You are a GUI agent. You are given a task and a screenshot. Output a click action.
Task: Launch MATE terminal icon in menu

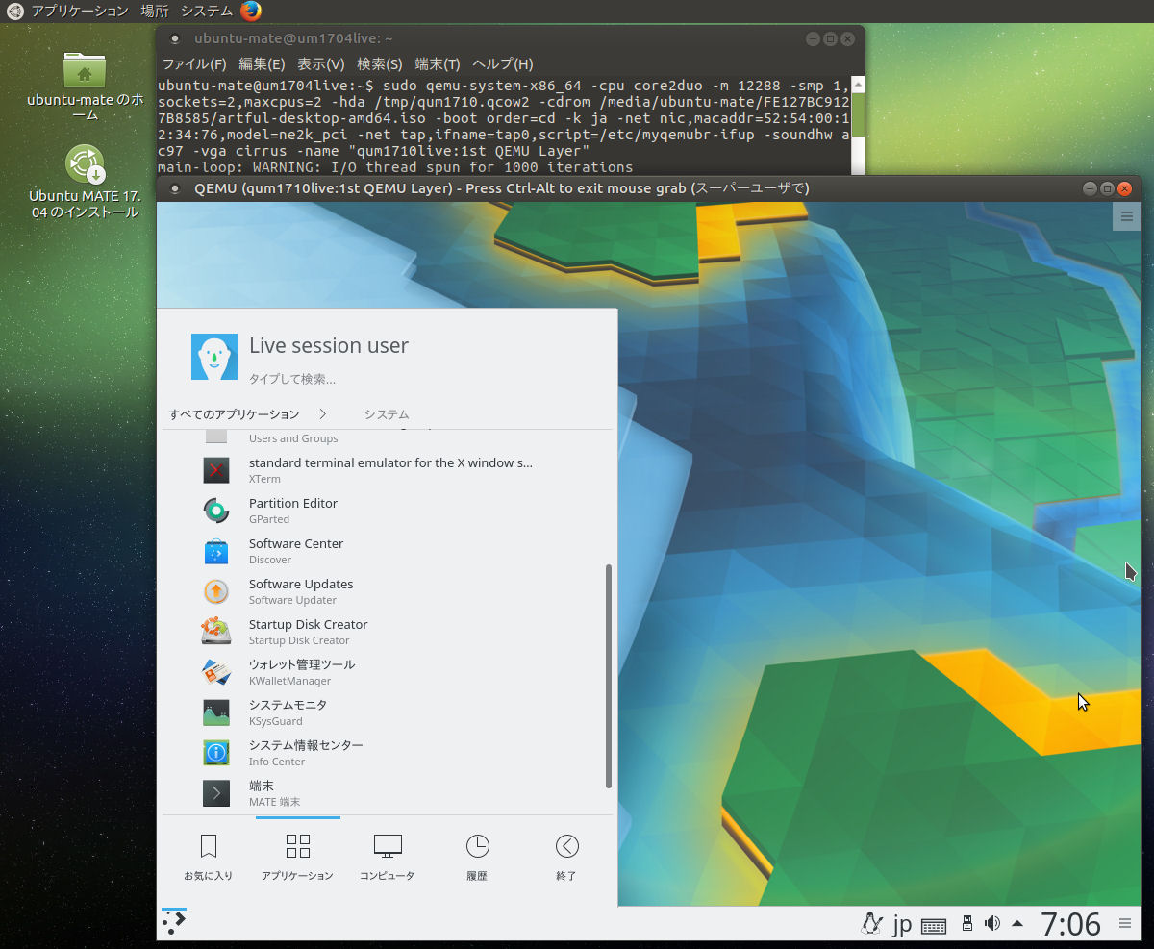tap(216, 793)
